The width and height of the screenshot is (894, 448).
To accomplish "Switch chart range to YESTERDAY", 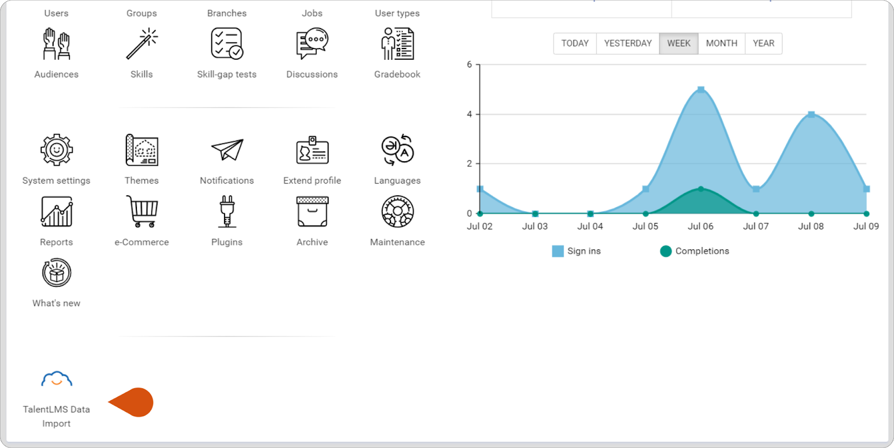I will [628, 44].
